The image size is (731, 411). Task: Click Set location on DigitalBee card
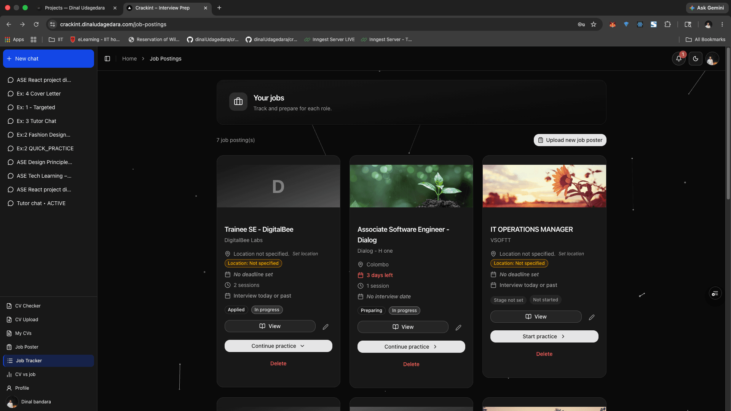click(x=305, y=254)
